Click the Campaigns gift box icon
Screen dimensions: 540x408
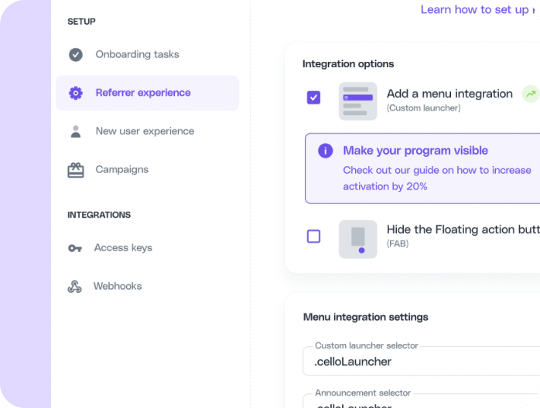click(76, 170)
